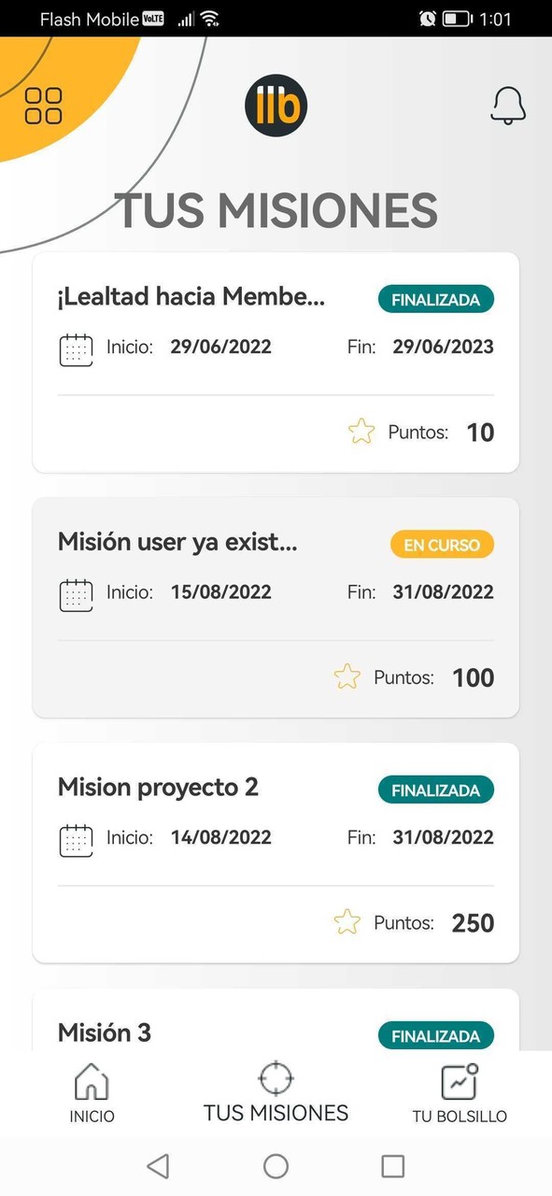Tap the calendar icon on Mision proyecto 2
Screen dimensions: 552x1196
tap(76, 838)
